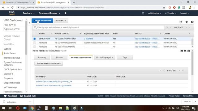Select all route tables header checkbox
Viewport: 198px width, 111px height.
[x=34, y=34]
